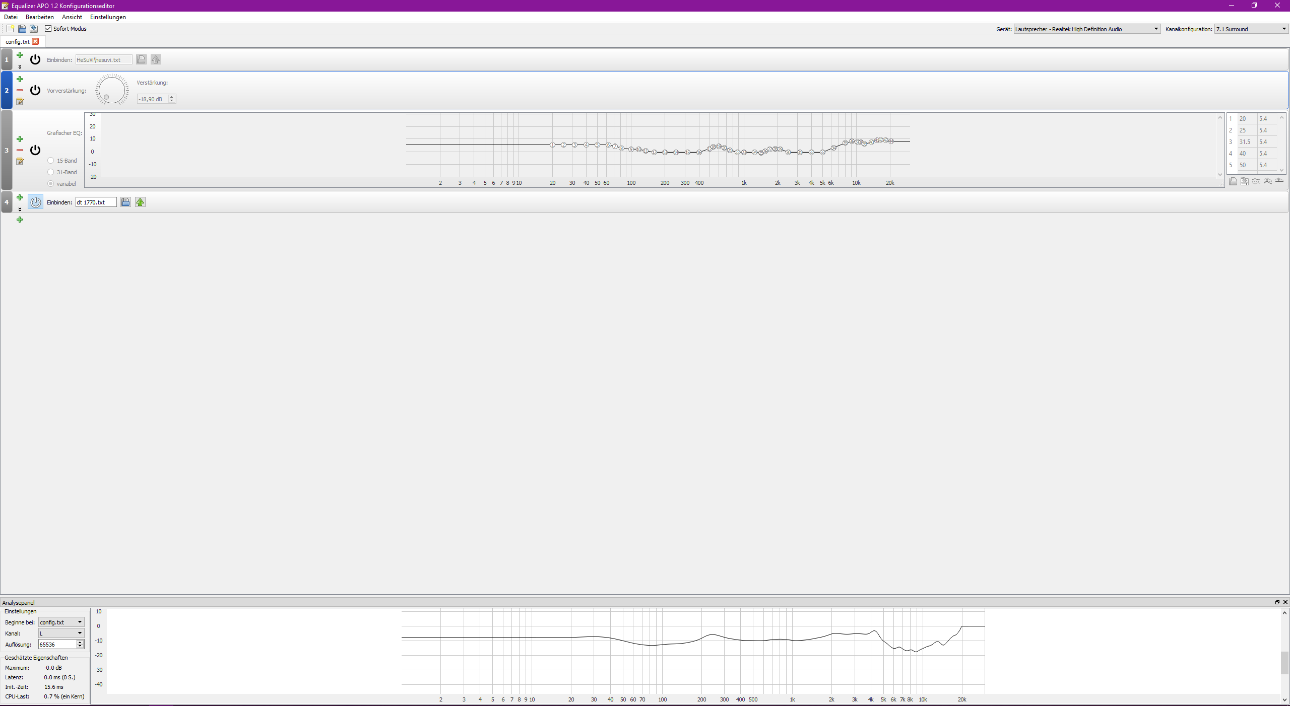Click the invert response icon below band table
This screenshot has height=706, width=1290.
(x=1256, y=181)
